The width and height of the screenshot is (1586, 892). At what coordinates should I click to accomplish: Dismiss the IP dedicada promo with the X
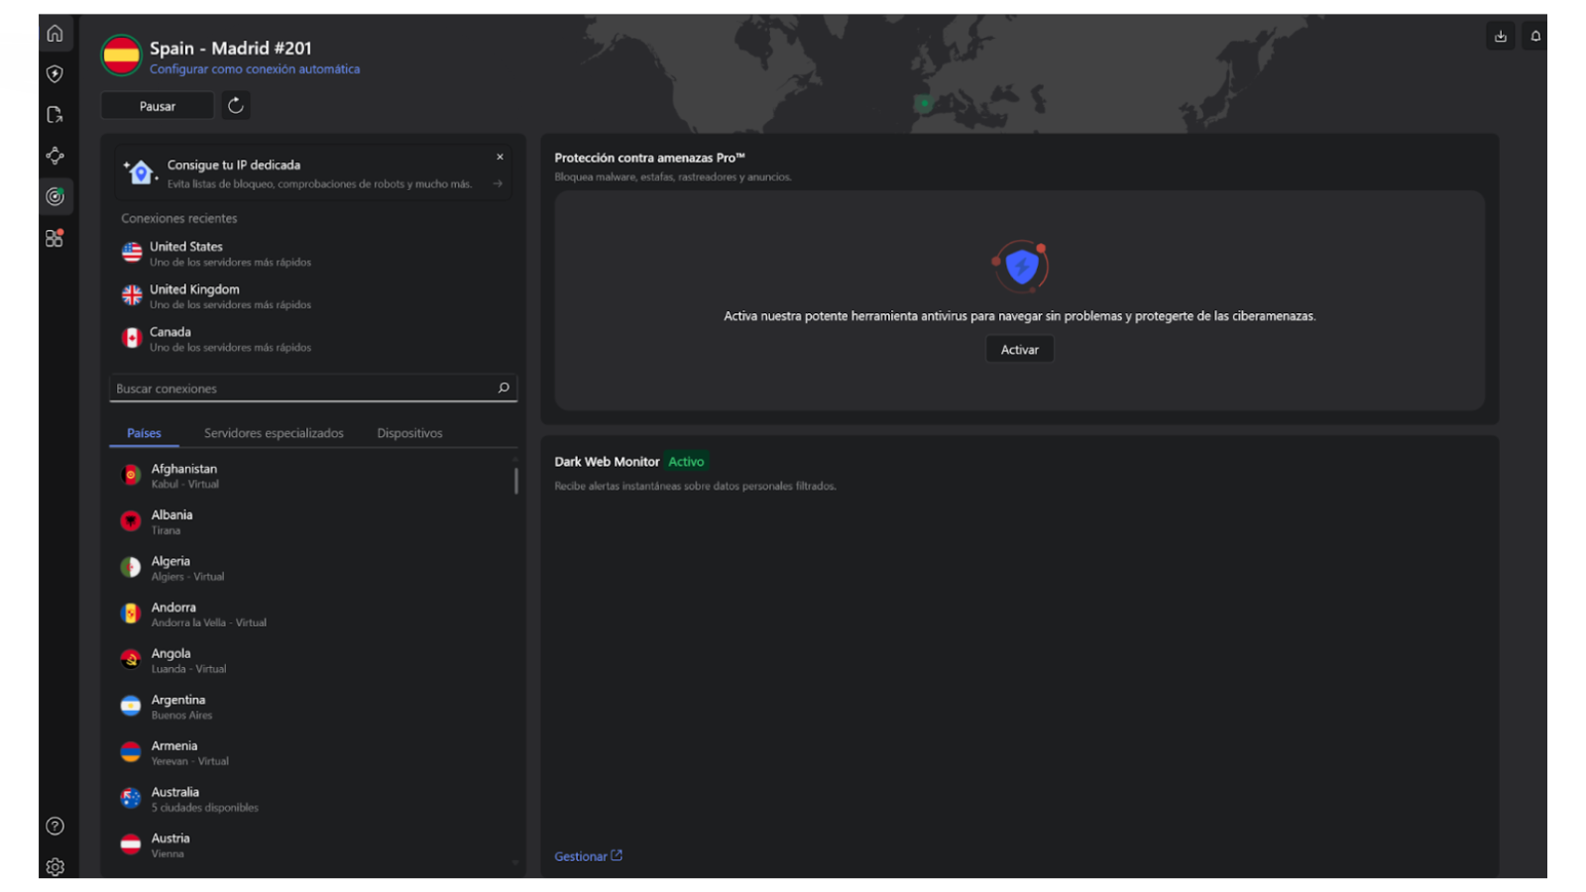[x=501, y=157]
